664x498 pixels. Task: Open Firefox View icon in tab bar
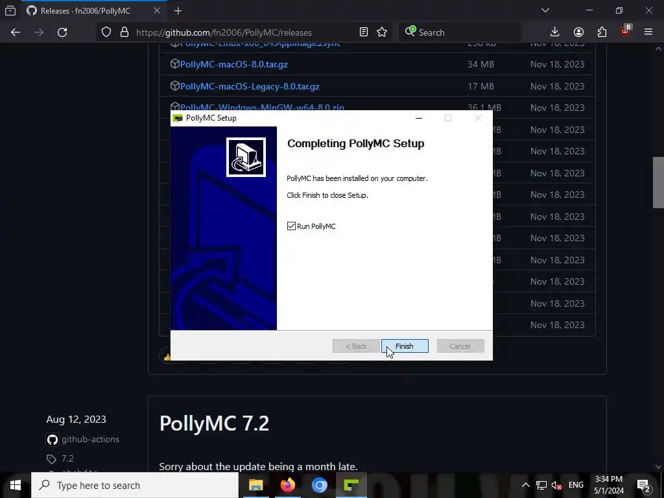pyautogui.click(x=10, y=10)
